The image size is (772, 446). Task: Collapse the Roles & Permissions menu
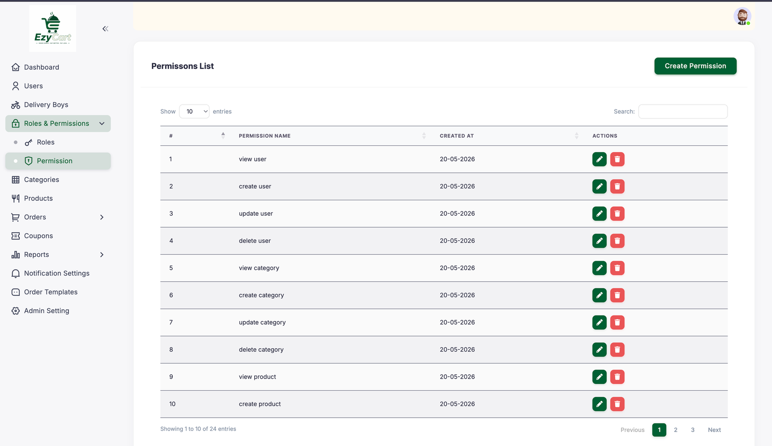pos(58,123)
